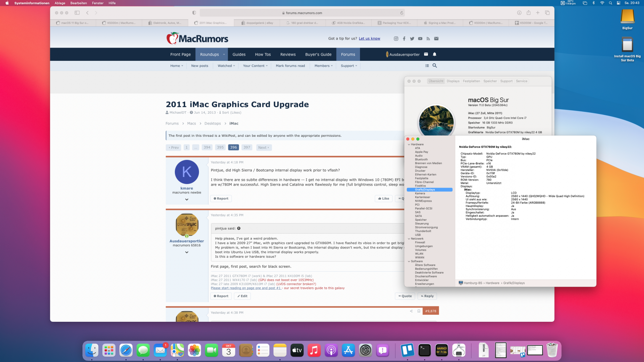This screenshot has height=362, width=644.
Task: Click the 'Let us know' link
Action: point(369,39)
